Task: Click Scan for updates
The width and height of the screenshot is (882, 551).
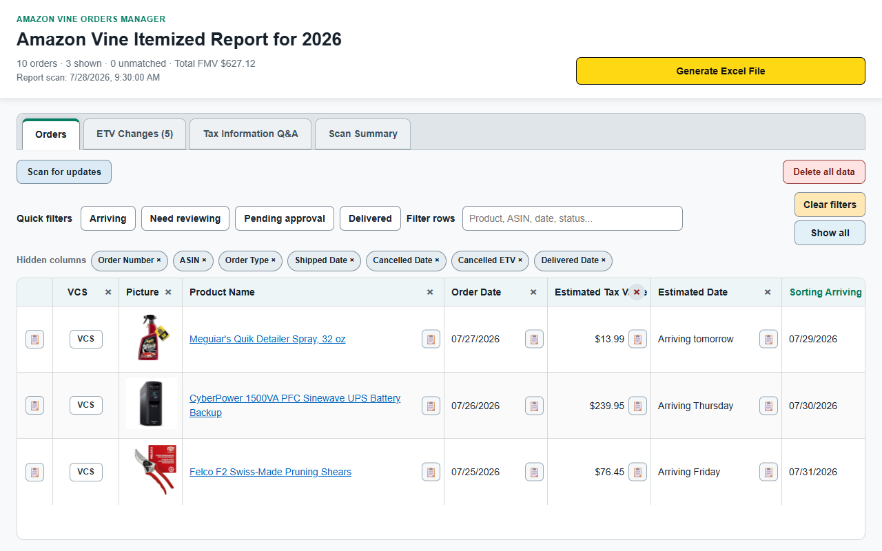Action: [64, 172]
